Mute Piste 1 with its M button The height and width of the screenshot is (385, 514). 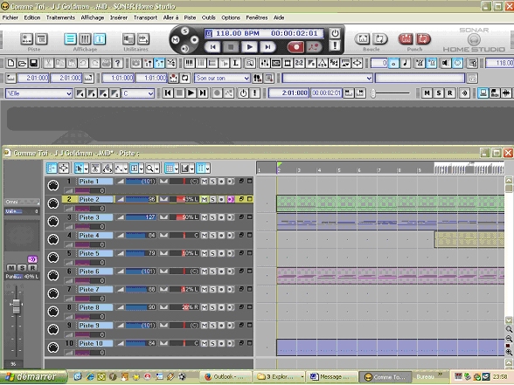(x=205, y=182)
